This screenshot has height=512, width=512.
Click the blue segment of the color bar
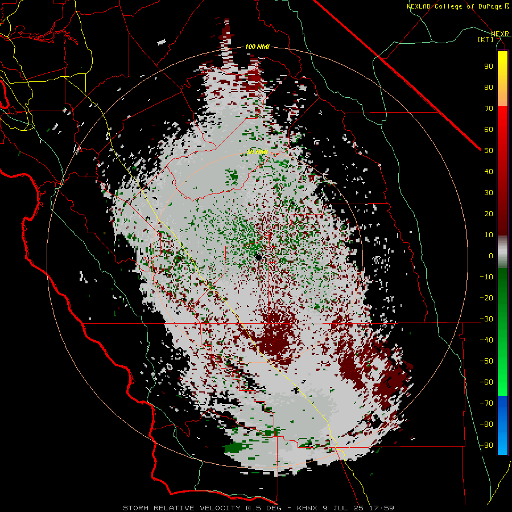(x=502, y=425)
